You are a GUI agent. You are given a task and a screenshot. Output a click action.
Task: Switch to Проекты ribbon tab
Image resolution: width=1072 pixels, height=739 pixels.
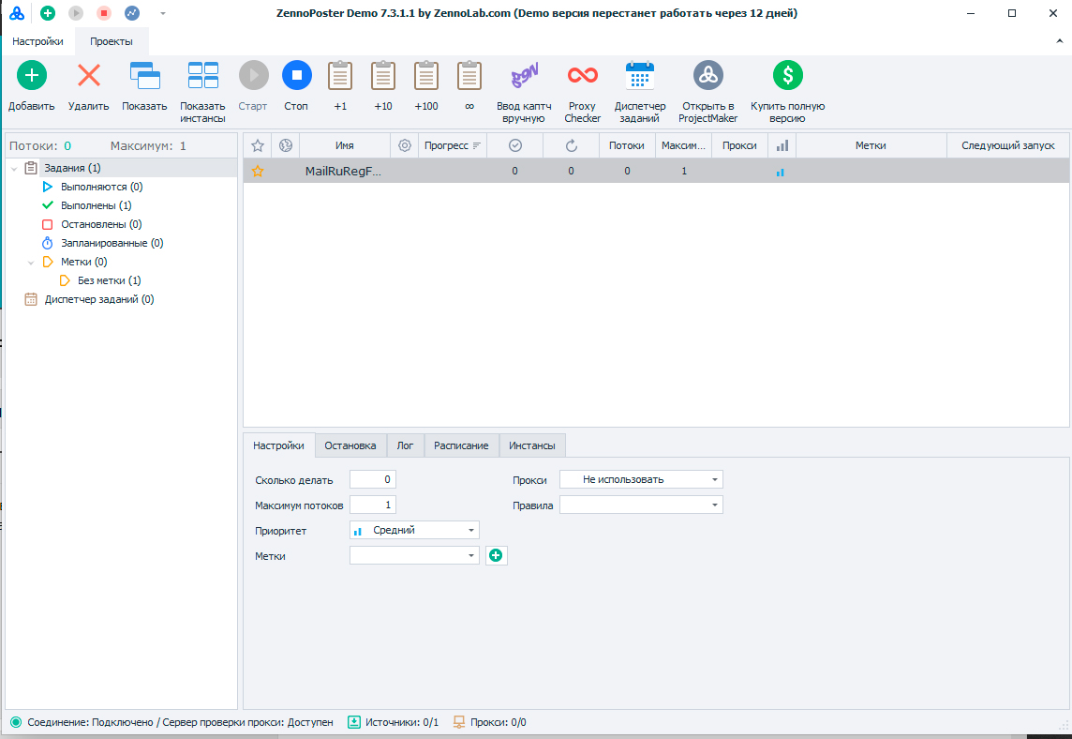click(x=112, y=42)
